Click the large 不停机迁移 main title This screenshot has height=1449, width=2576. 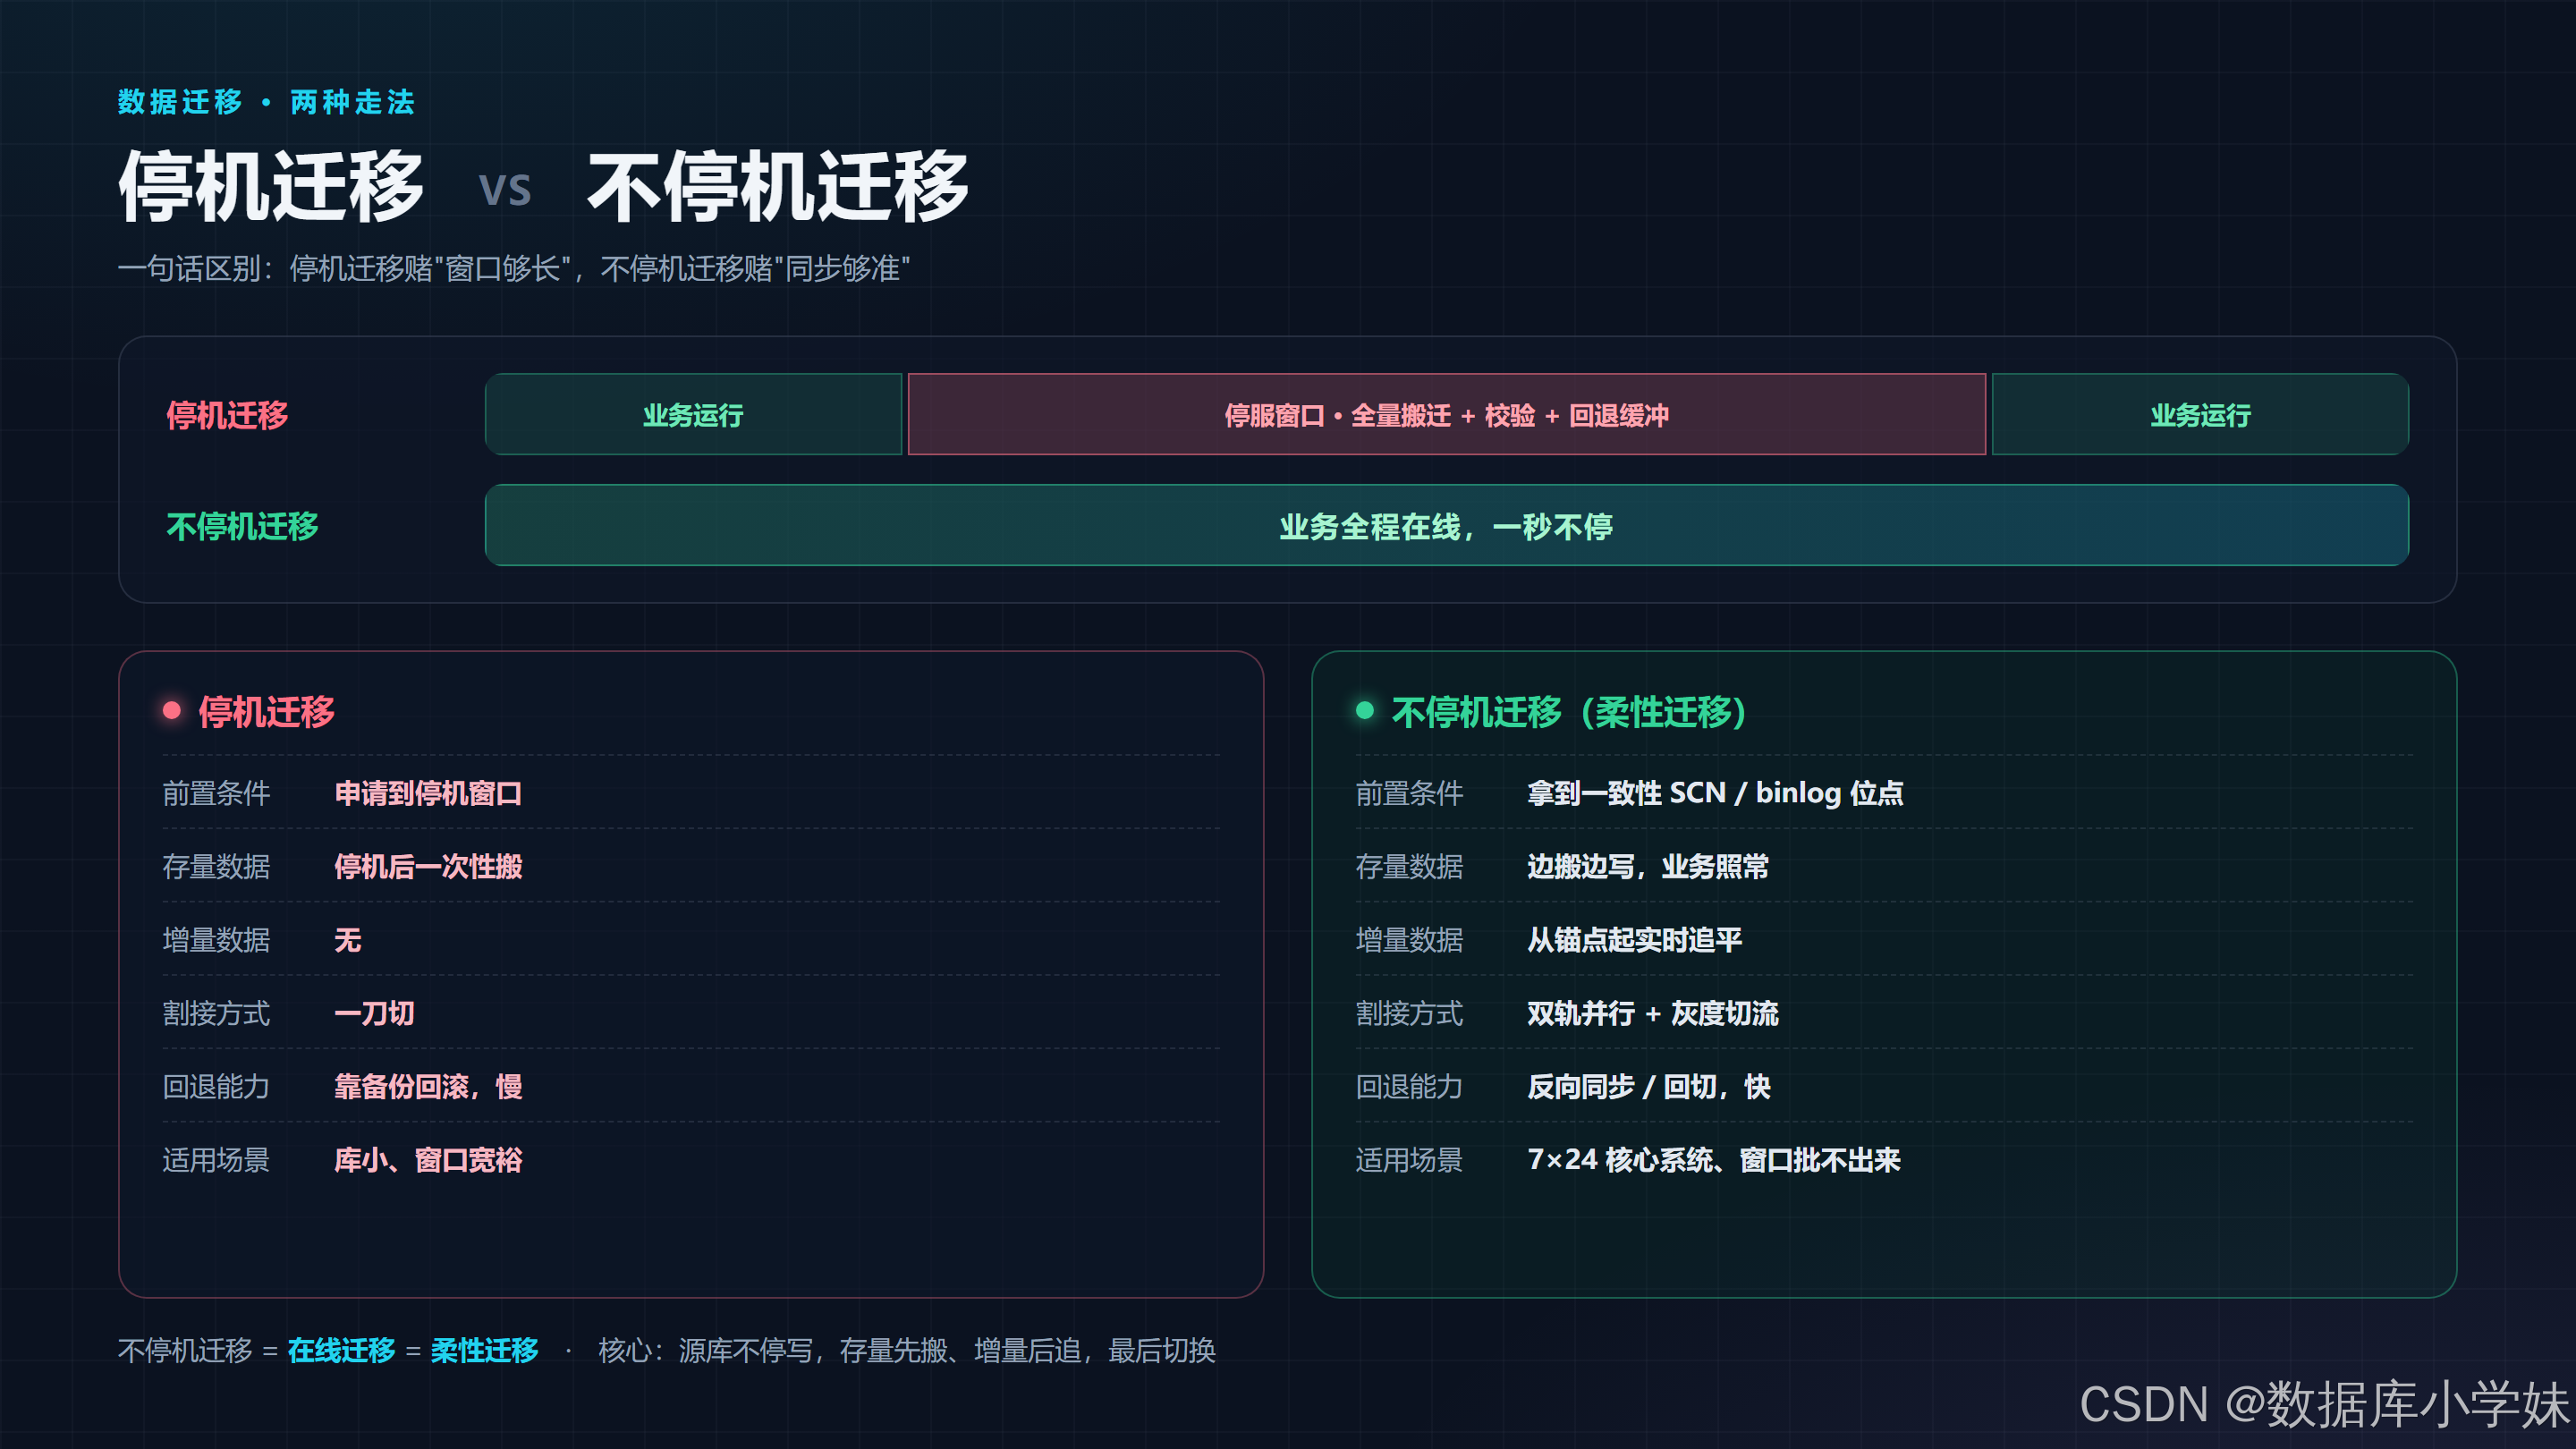(778, 186)
